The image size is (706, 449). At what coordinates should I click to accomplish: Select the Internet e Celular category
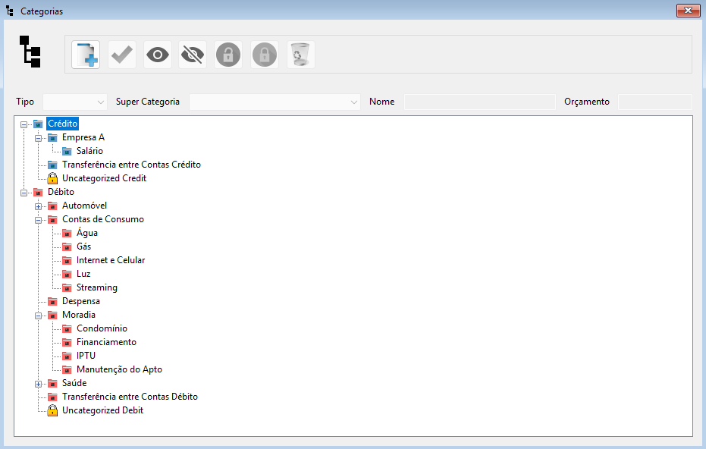[111, 260]
